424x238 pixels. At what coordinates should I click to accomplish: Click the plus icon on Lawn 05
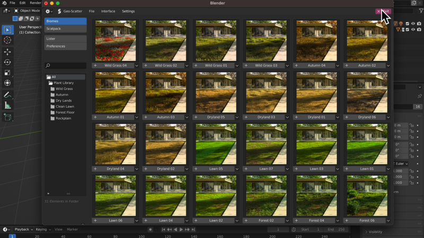point(196,169)
